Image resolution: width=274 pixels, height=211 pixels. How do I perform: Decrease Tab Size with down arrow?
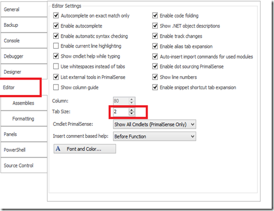[x=132, y=114]
